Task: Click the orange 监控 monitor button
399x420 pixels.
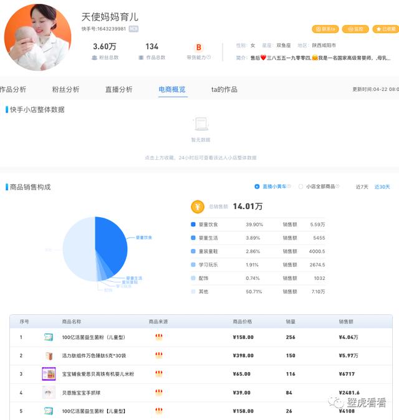Action: click(x=355, y=29)
